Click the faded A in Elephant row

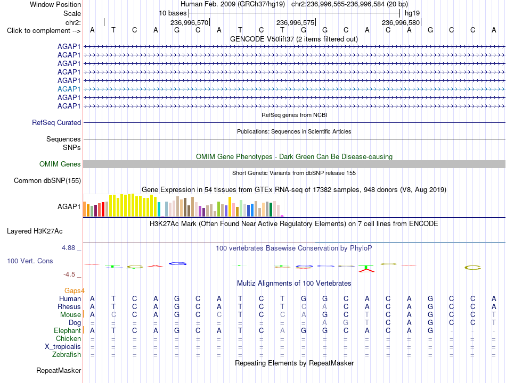pos(282,330)
